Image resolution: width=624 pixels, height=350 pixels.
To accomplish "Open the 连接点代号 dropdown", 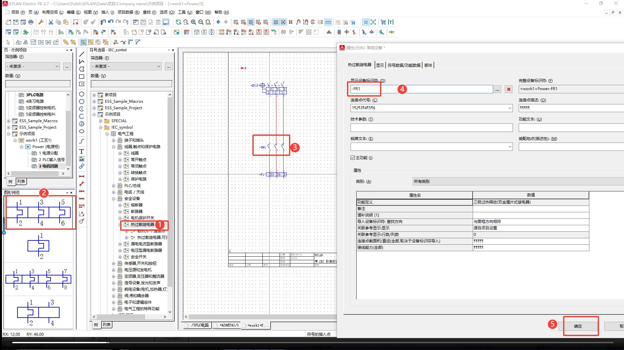I will [x=510, y=108].
